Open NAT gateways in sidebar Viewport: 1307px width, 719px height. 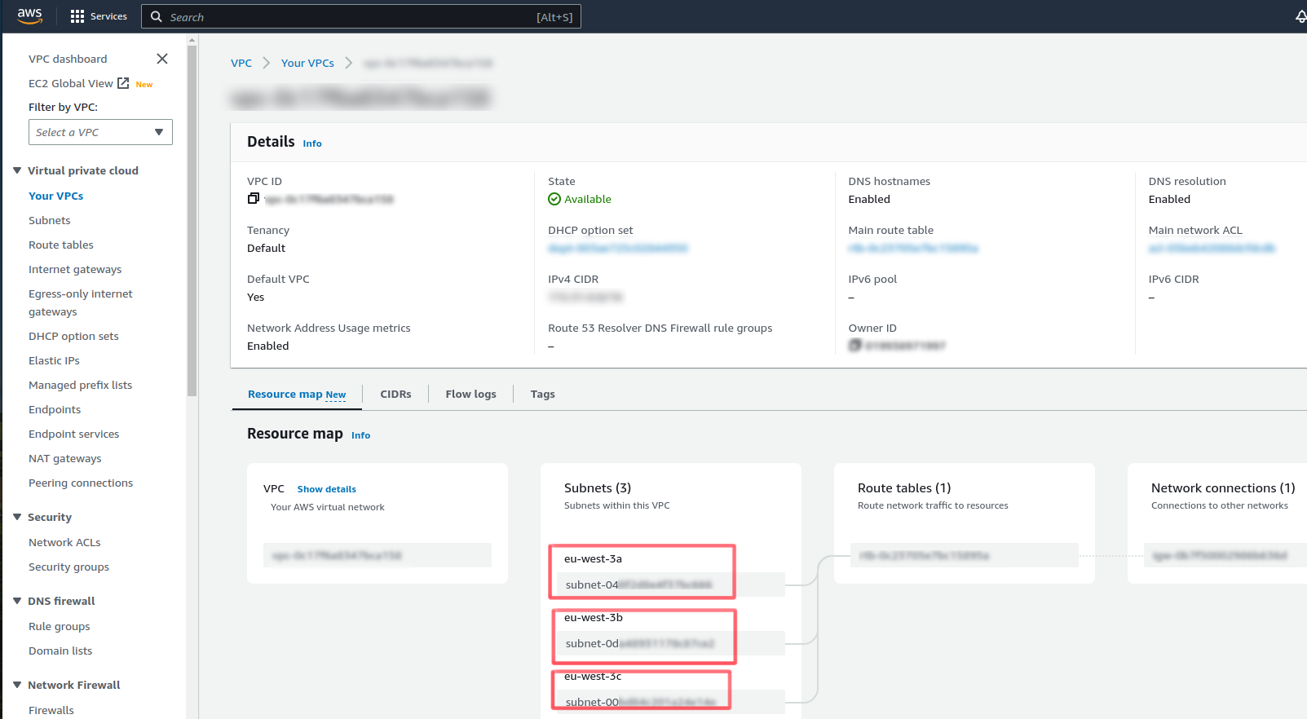click(x=65, y=458)
